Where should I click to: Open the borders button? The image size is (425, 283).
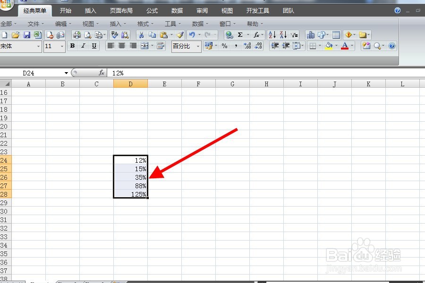pyautogui.click(x=313, y=46)
